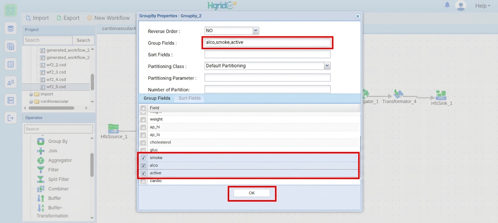
Task: Click the Project search box
Action: (48, 40)
